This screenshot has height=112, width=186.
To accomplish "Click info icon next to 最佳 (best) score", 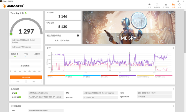I will (39, 54).
